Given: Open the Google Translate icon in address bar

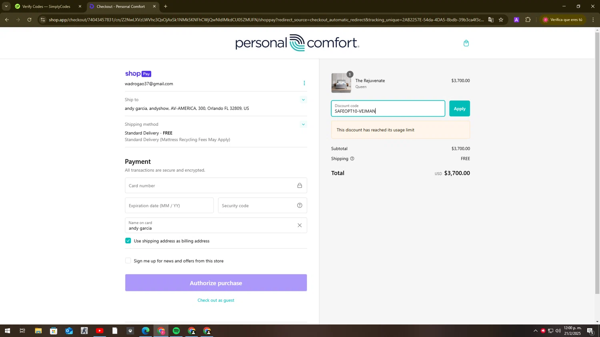Looking at the screenshot, I should click(491, 20).
